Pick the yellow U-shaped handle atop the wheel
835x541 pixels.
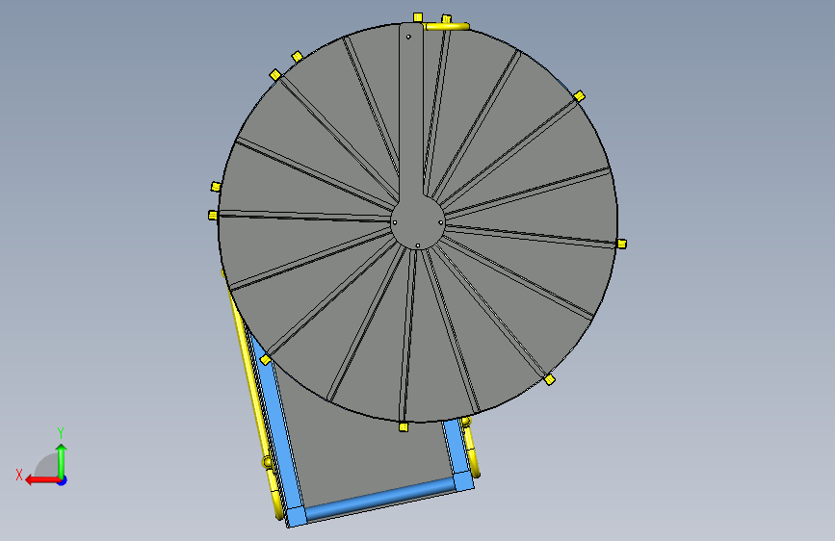[446, 26]
